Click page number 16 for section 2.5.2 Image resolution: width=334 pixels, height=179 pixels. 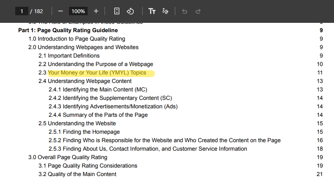click(320, 140)
